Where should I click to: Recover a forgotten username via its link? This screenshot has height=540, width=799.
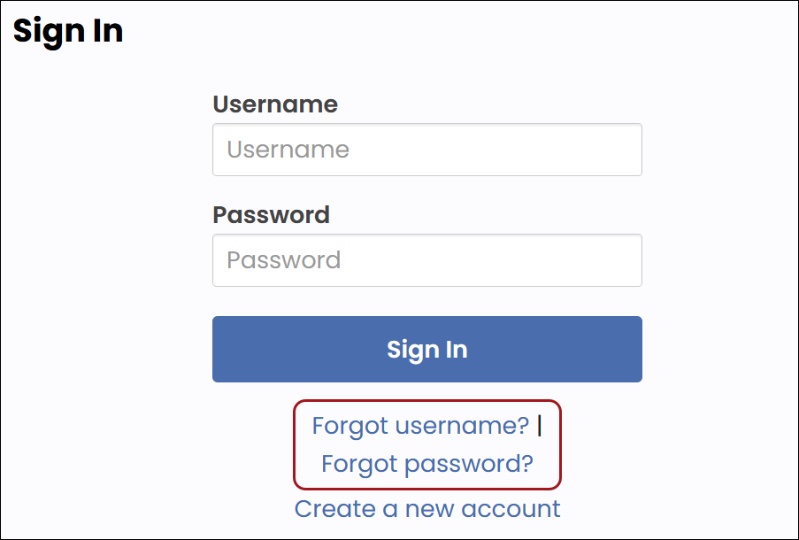pos(420,426)
